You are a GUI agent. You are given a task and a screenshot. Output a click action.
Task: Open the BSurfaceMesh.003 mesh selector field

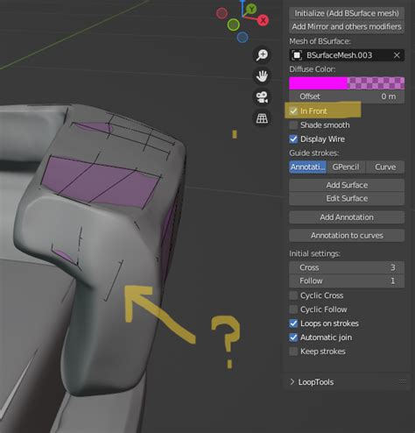pyautogui.click(x=347, y=55)
